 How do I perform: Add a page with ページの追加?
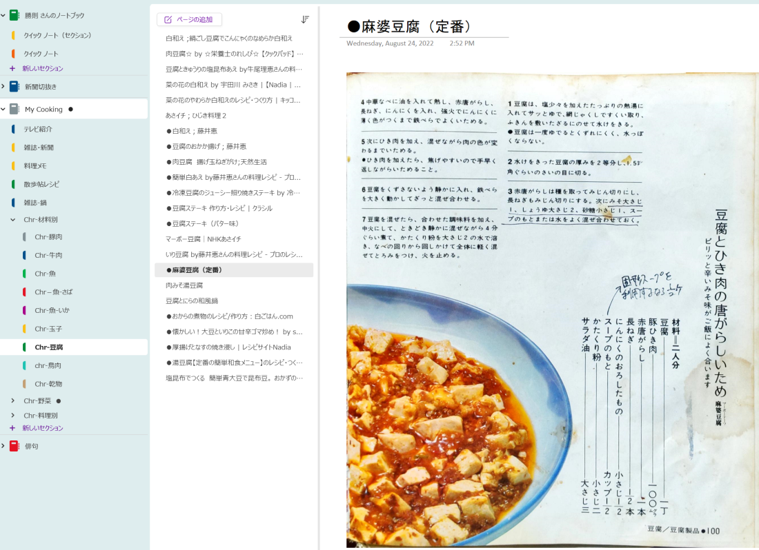[x=189, y=20]
